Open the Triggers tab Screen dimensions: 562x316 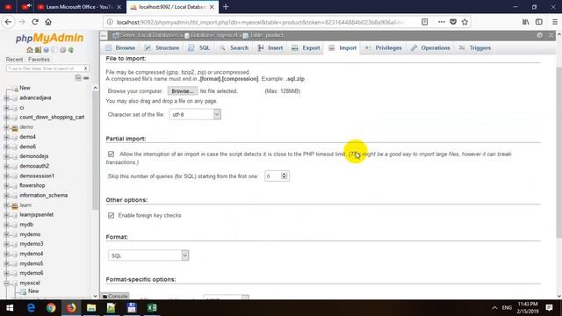coord(474,48)
